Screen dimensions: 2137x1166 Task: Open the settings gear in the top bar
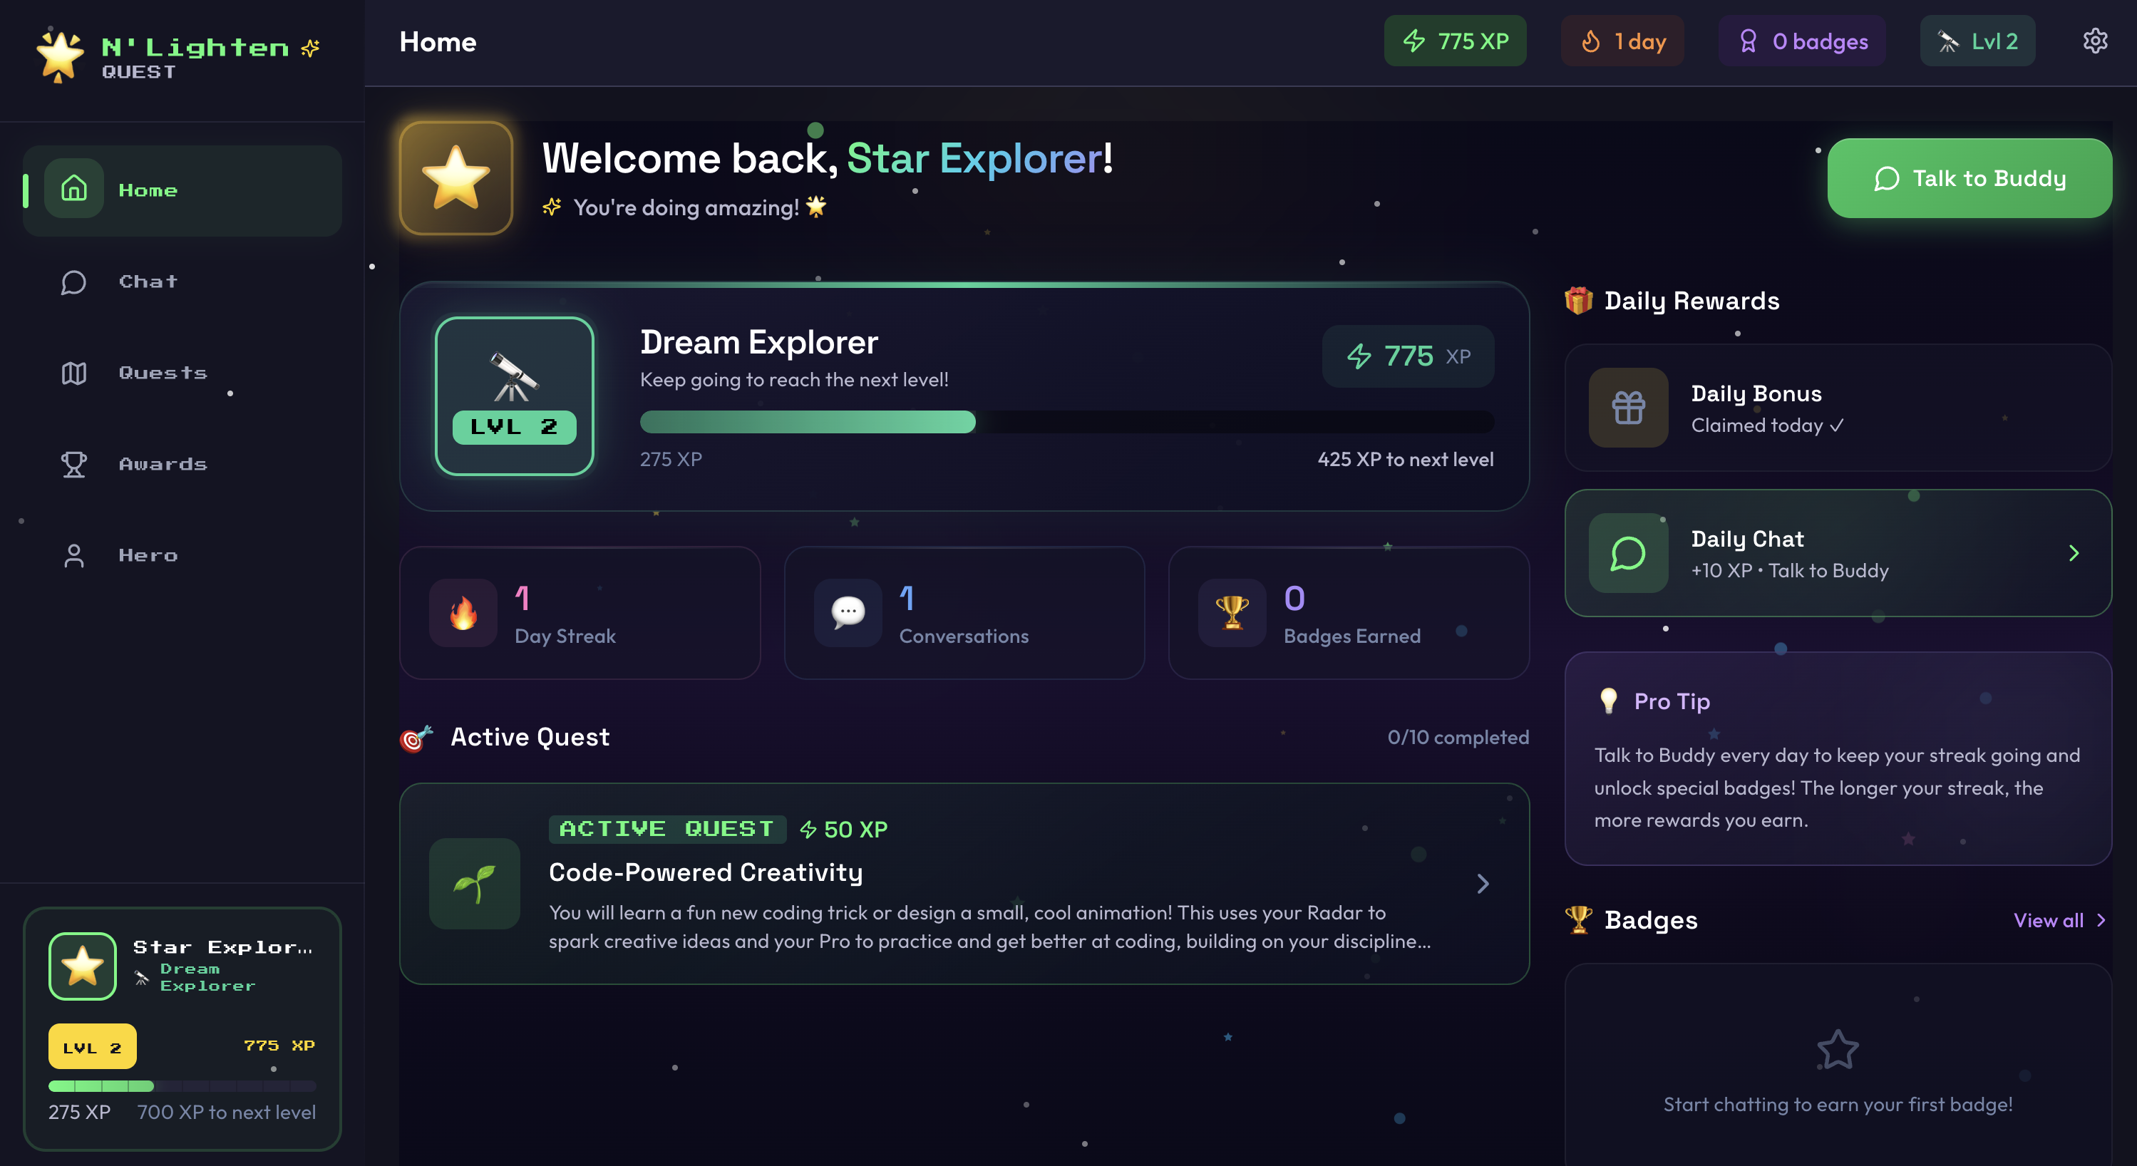click(x=2096, y=41)
